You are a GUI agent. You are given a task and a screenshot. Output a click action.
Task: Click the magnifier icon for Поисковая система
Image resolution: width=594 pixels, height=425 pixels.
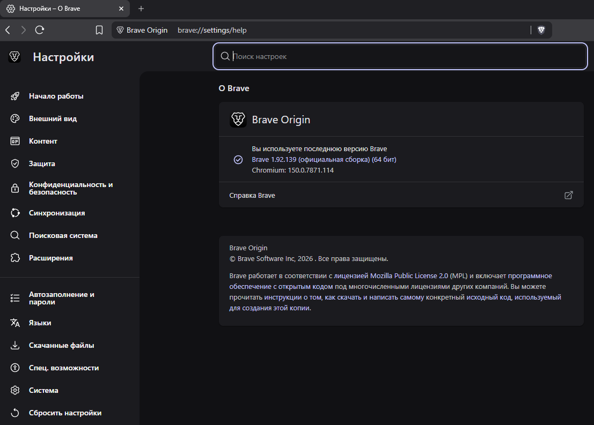(x=15, y=235)
